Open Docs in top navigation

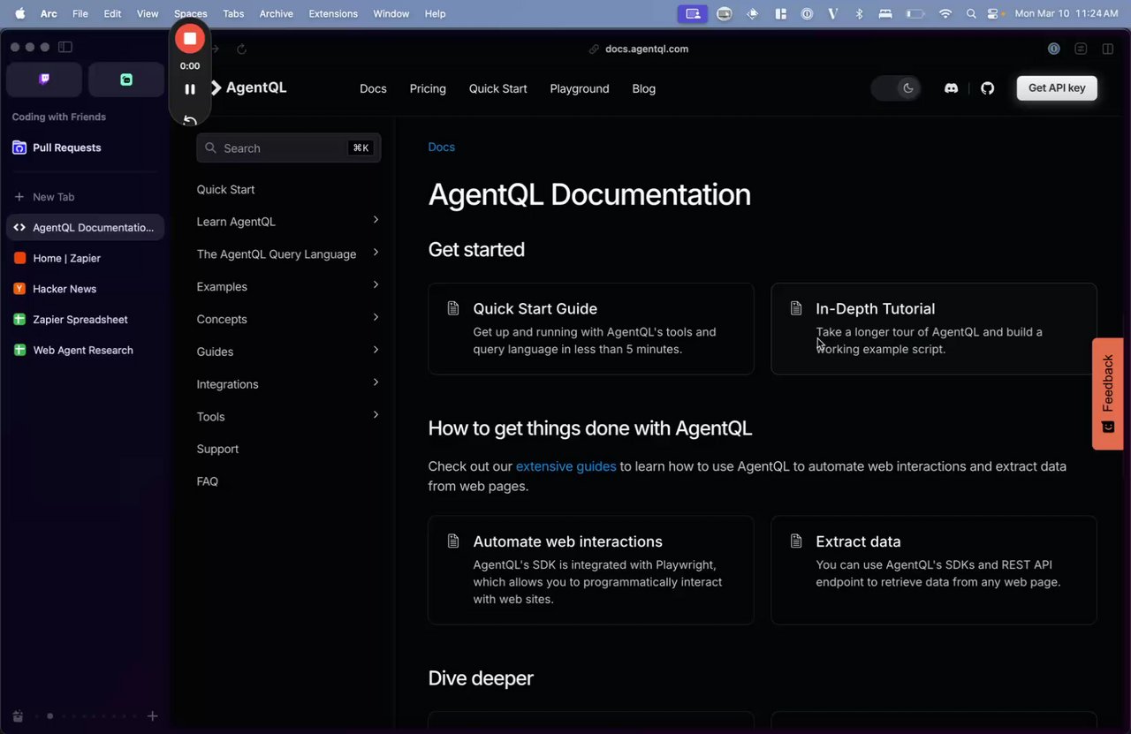click(x=373, y=88)
